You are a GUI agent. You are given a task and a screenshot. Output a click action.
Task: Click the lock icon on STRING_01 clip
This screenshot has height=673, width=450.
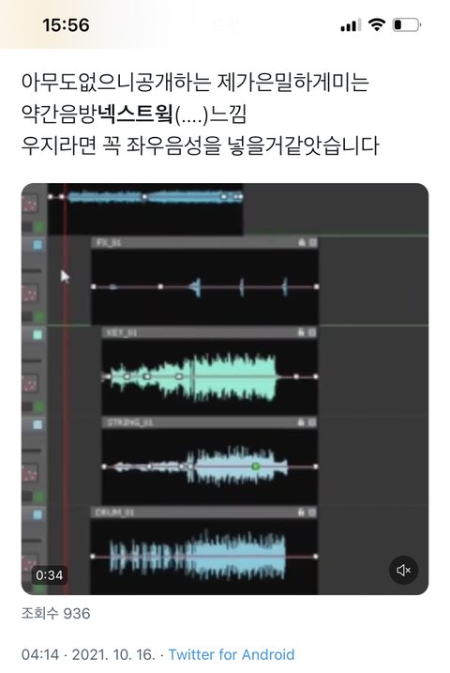(x=302, y=422)
